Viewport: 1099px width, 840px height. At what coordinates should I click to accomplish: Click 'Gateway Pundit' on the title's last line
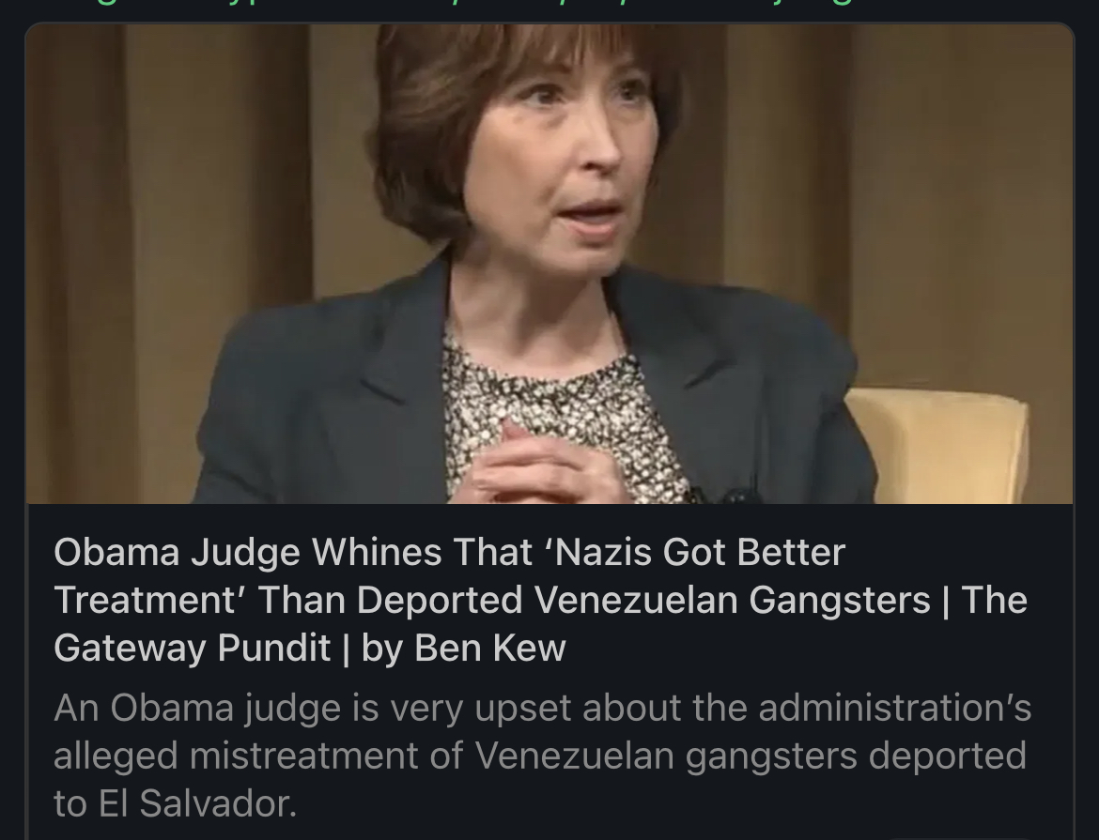click(x=192, y=648)
